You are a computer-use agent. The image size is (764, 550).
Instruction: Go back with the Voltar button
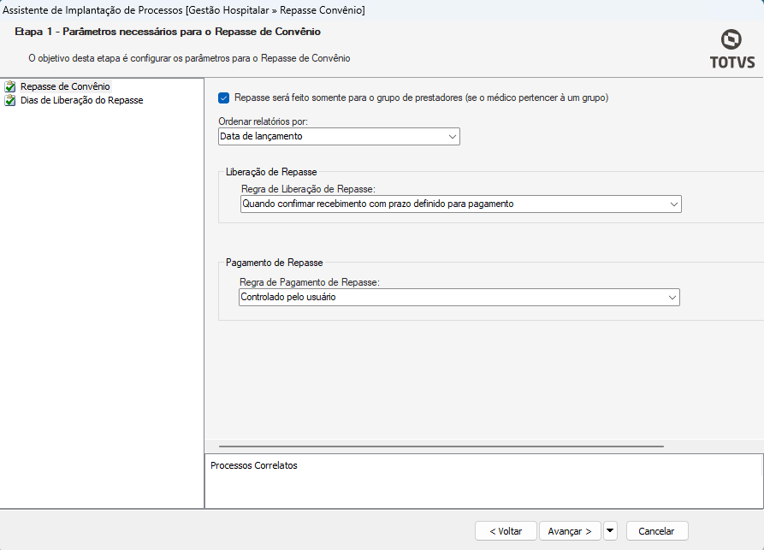pos(506,531)
